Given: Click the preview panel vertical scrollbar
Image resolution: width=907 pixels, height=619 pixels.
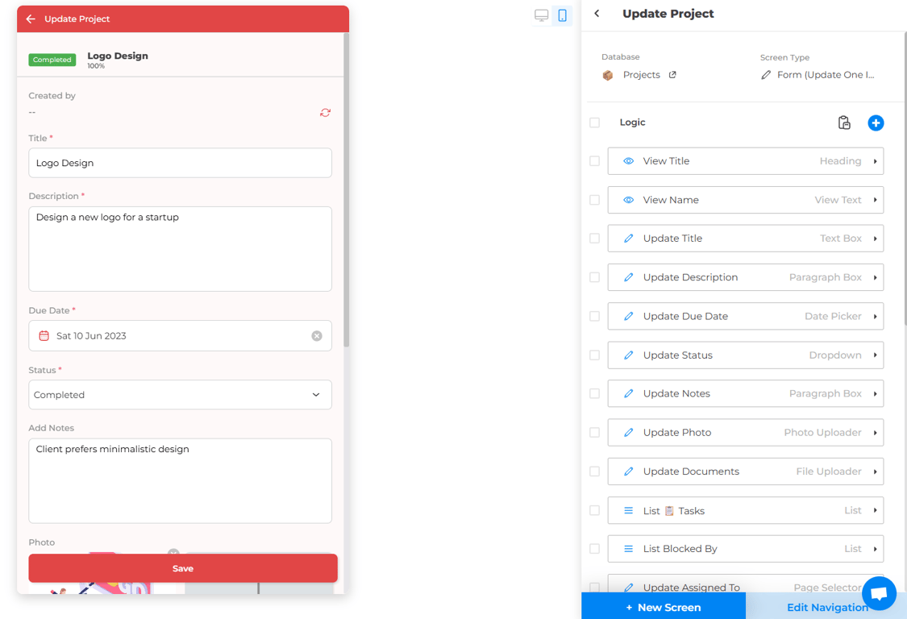Looking at the screenshot, I should (x=347, y=189).
